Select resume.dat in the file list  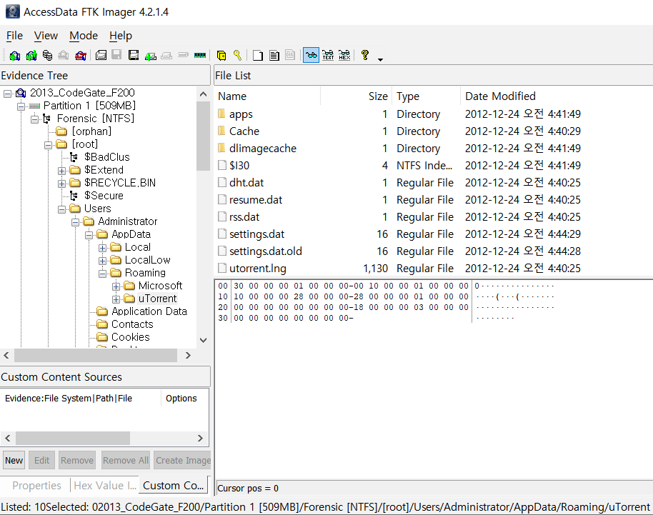click(x=256, y=200)
